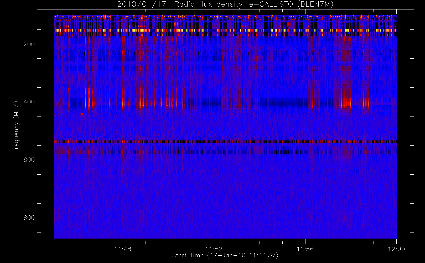The image size is (425, 263).
Task: Click the 'Start Time (17-Jan-10 11:44:37)' label
Action: [x=225, y=255]
